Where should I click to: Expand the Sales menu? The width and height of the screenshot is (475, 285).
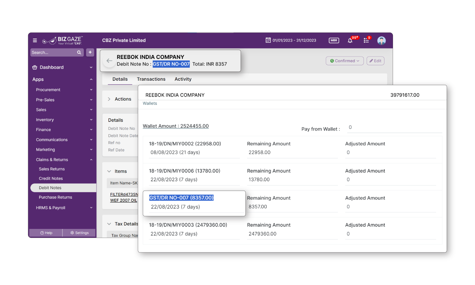91,110
